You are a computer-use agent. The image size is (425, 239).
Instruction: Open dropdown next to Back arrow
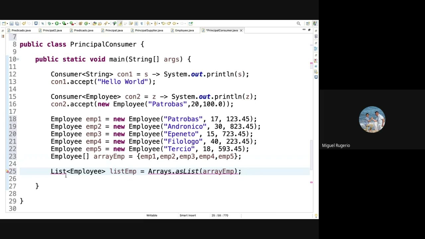pyautogui.click(x=178, y=24)
